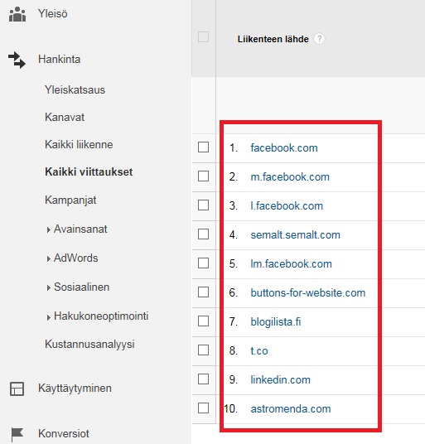Open the Yleisö audience people icon

click(17, 14)
